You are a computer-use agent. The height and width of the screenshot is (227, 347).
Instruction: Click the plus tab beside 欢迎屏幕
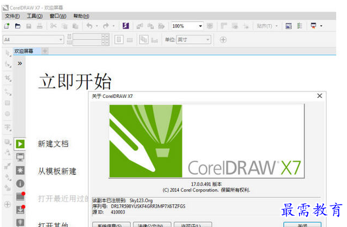click(45, 51)
